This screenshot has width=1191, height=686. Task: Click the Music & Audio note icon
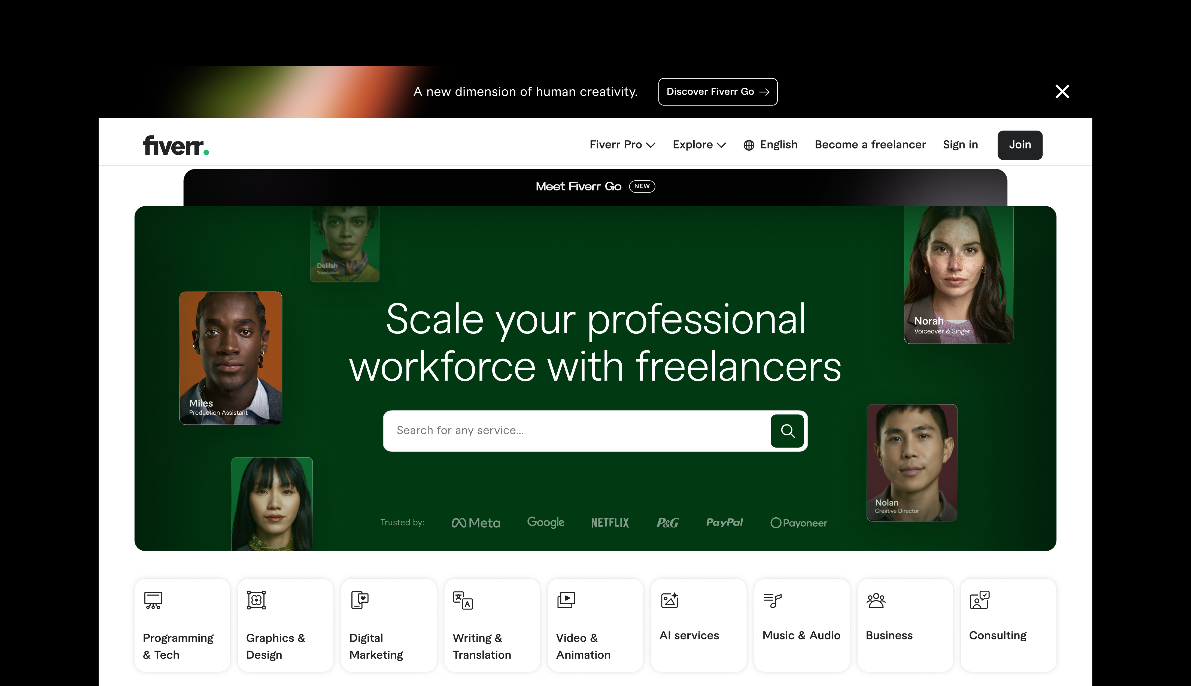tap(773, 600)
